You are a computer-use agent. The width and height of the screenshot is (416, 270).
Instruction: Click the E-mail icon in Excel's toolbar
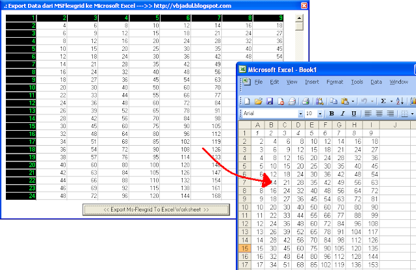pyautogui.click(x=292, y=101)
